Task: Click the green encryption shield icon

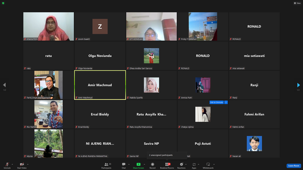Action: click(3, 3)
